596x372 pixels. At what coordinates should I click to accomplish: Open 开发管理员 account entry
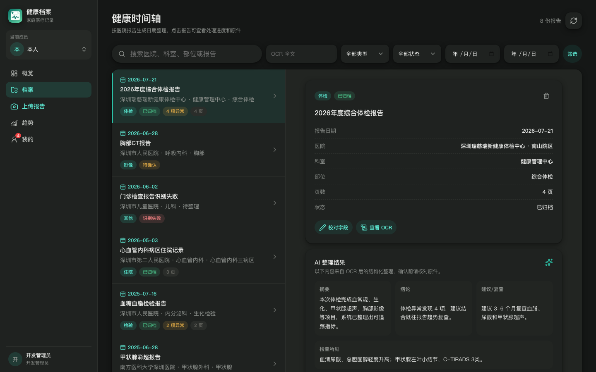tap(49, 359)
